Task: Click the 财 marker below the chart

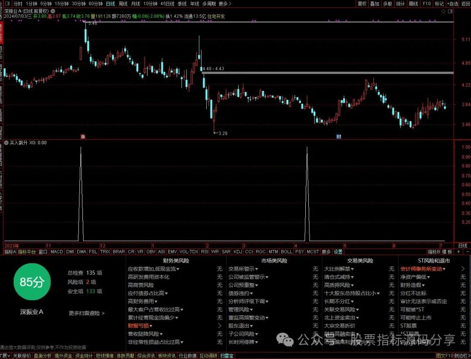Action: pos(338,137)
